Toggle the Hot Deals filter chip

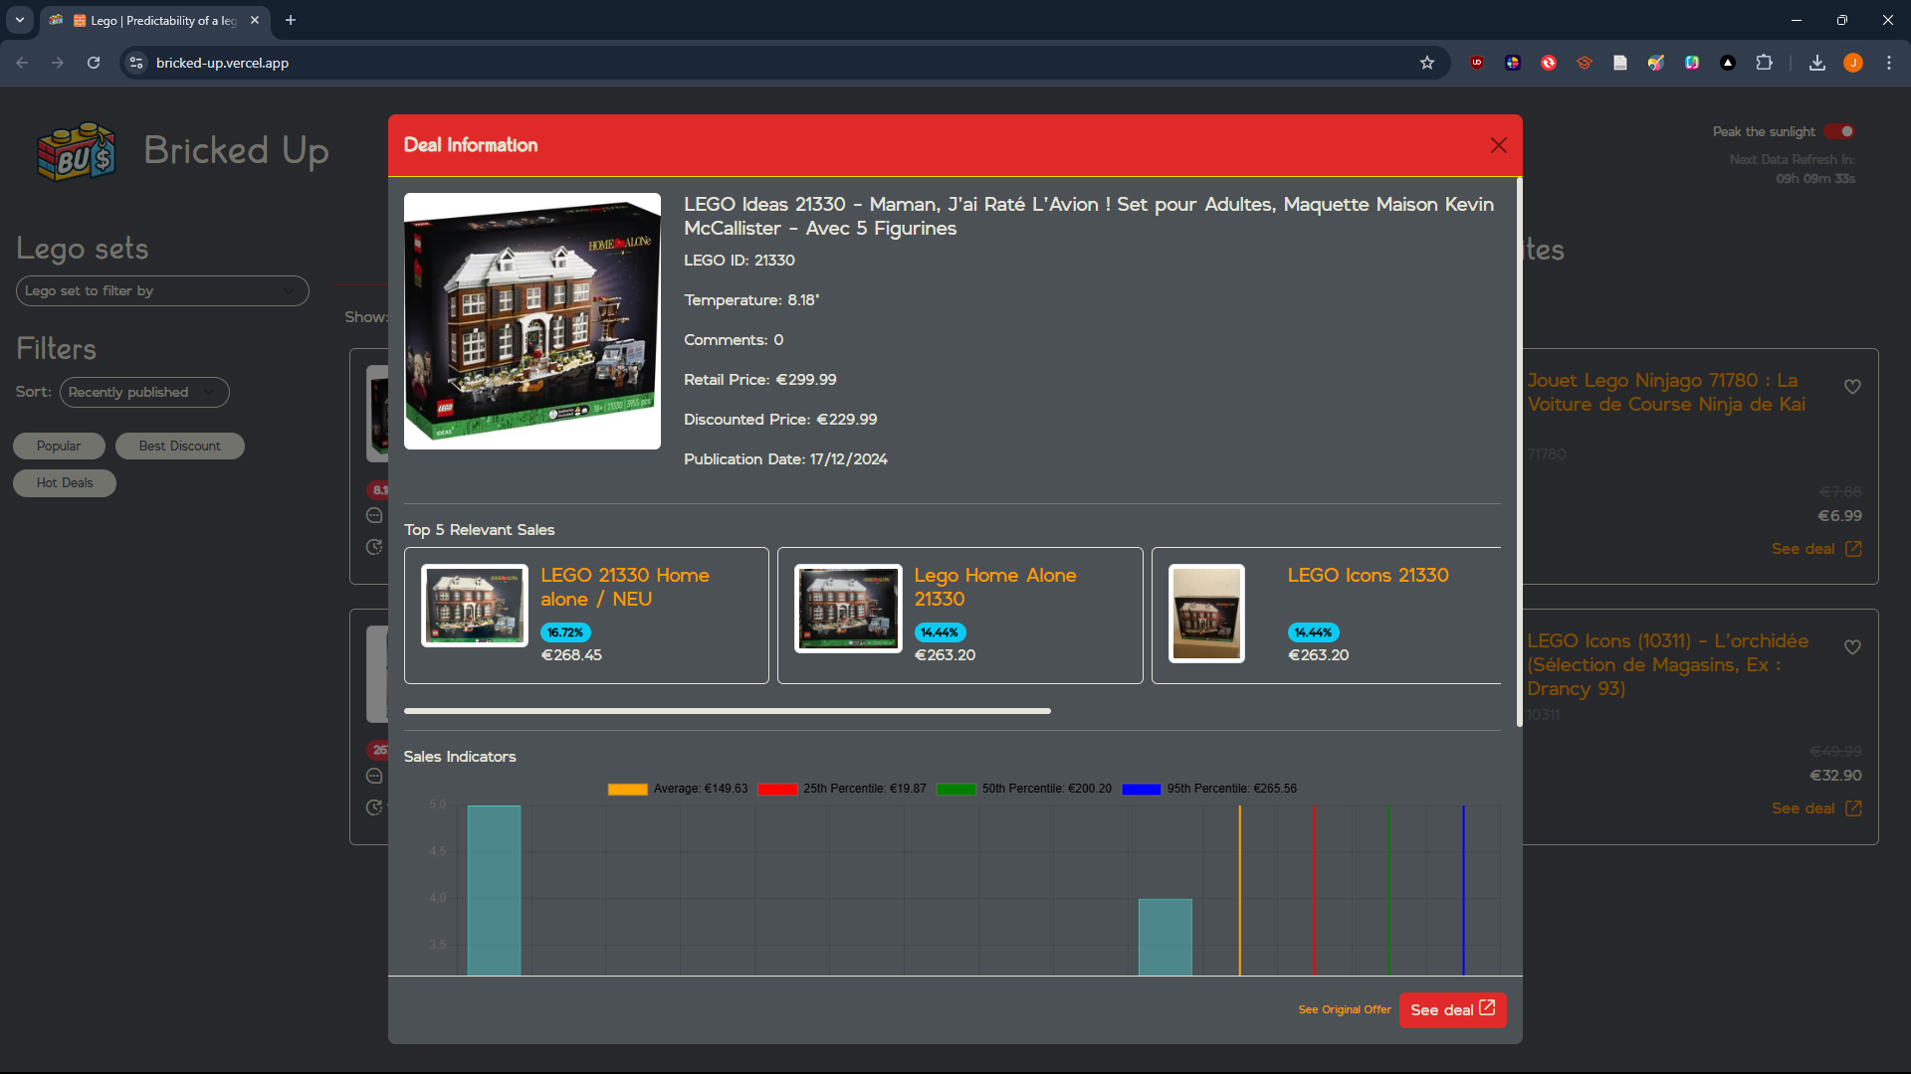pos(65,483)
